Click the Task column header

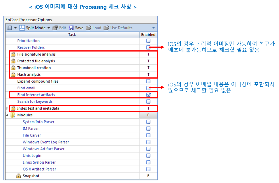(x=72, y=35)
